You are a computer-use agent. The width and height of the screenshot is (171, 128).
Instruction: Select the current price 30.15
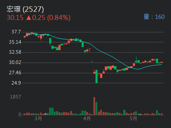[15, 18]
